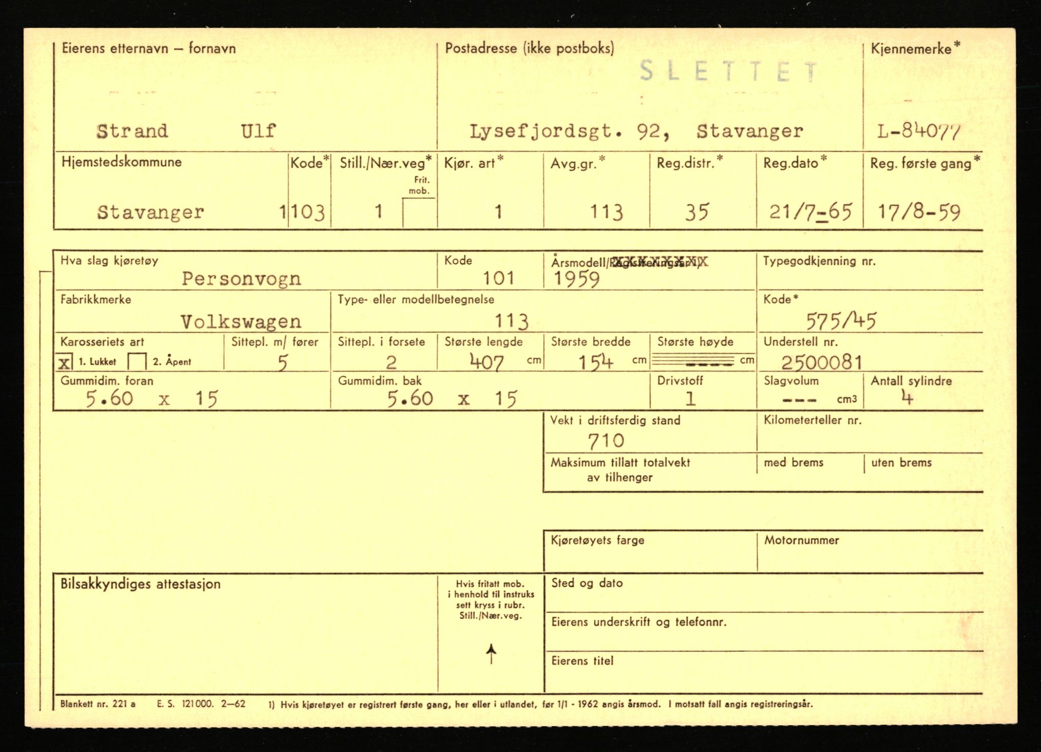Screen dimensions: 1041x752
Task: Select kerb weight value '710'
Action: [x=606, y=440]
